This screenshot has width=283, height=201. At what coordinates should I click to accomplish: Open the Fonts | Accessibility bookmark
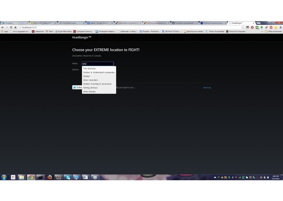tap(215, 31)
